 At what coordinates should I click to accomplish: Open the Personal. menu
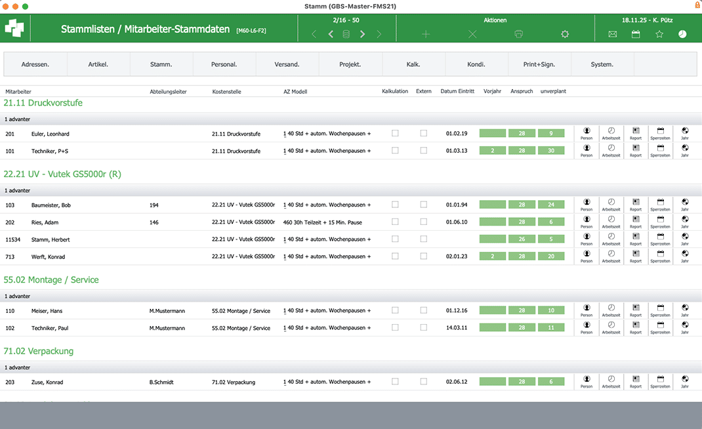pos(224,64)
